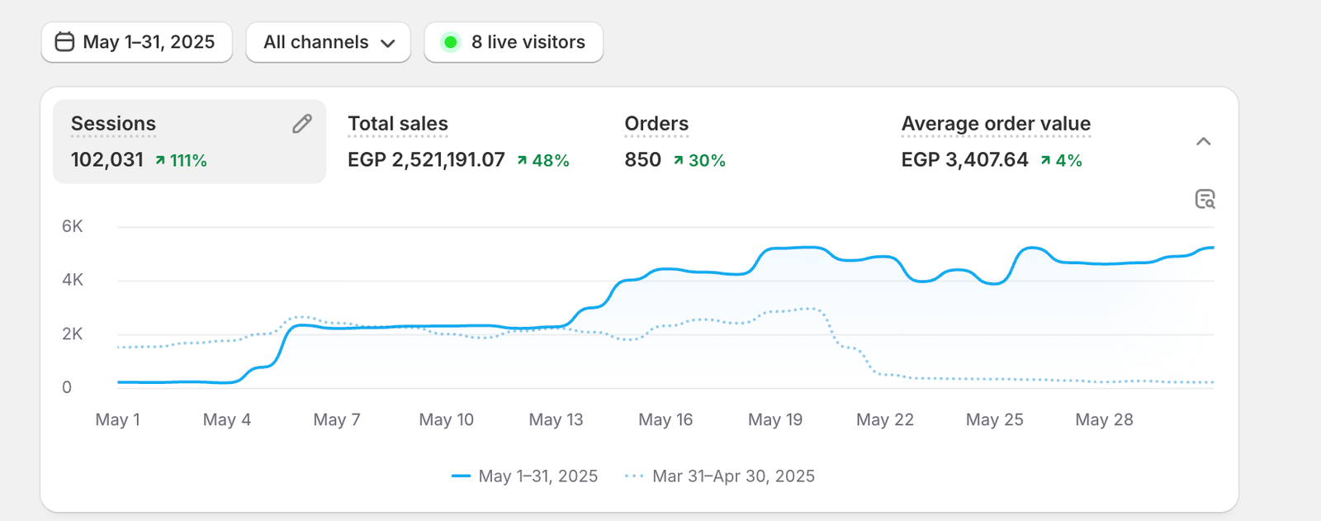1321x521 pixels.
Task: Click the May 25 axis label
Action: 995,419
